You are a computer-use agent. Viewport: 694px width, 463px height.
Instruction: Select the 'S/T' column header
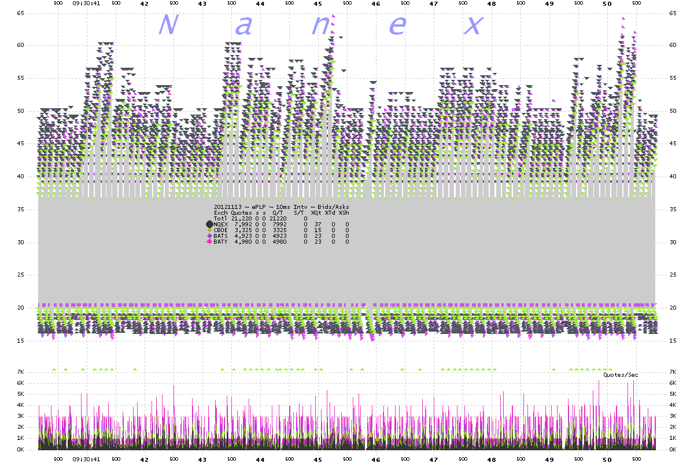[298, 212]
